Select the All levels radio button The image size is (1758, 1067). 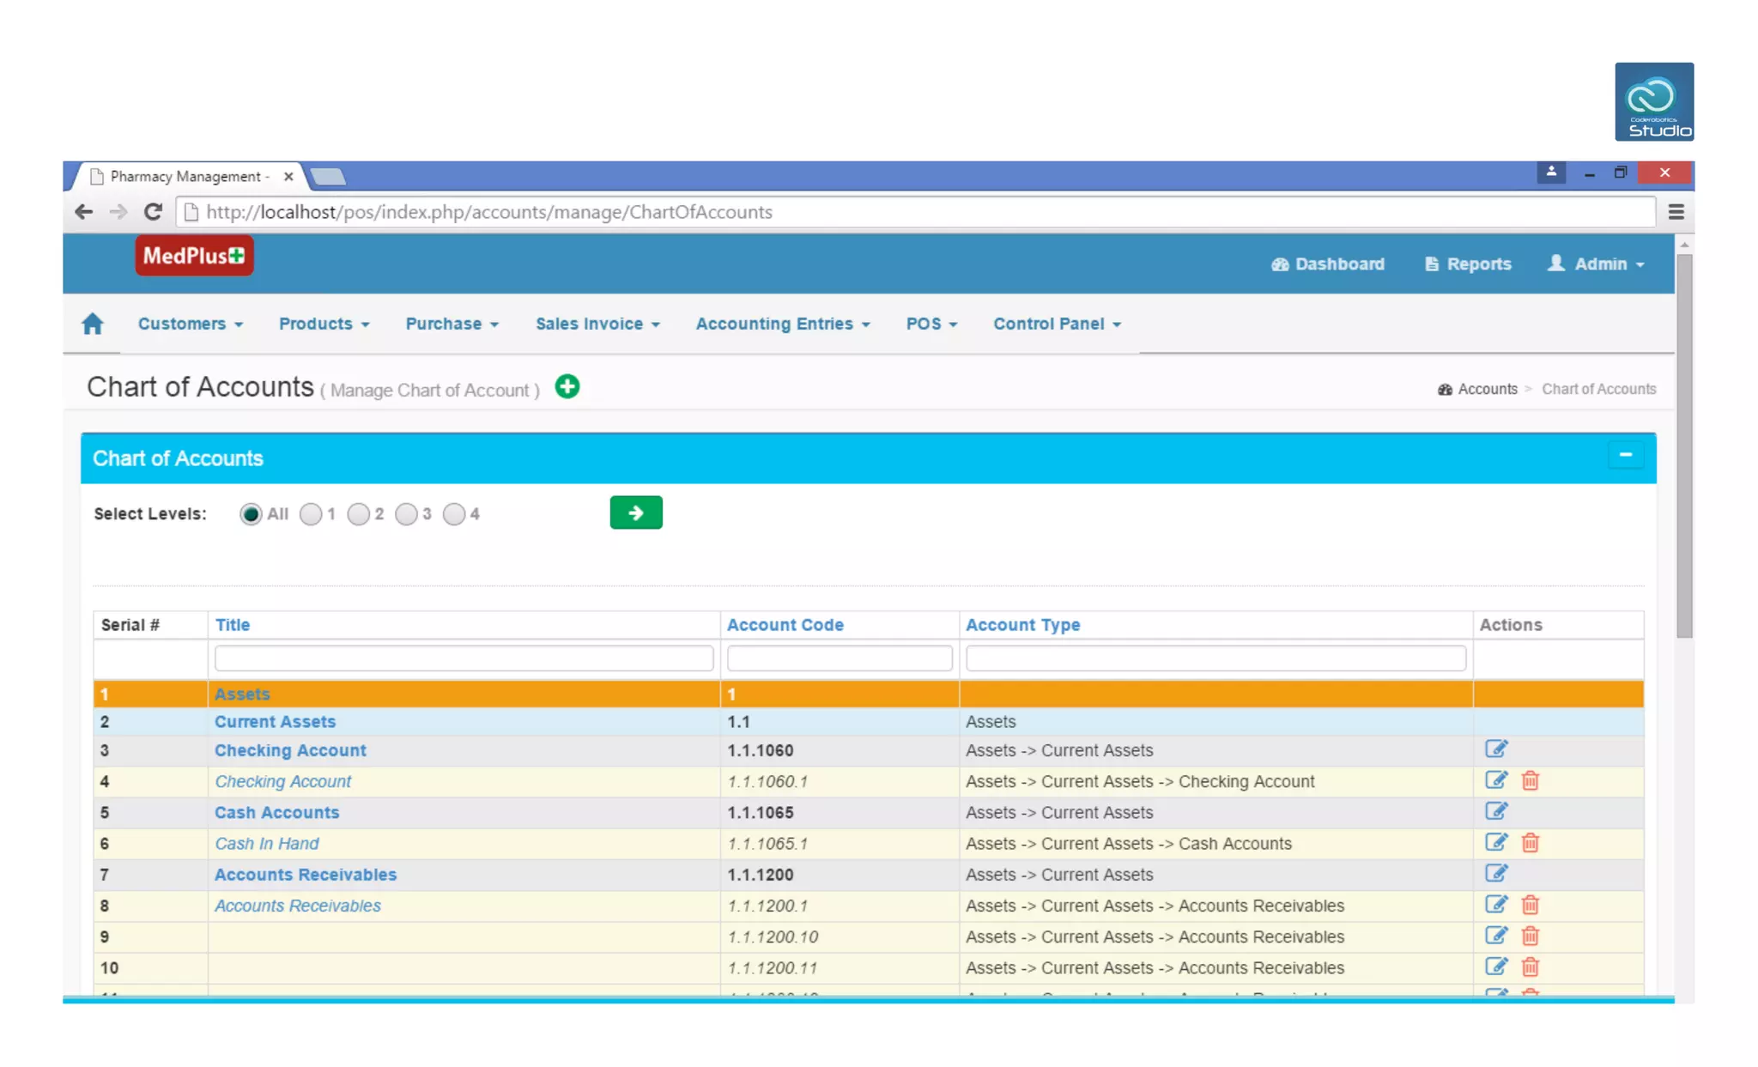pyautogui.click(x=251, y=514)
